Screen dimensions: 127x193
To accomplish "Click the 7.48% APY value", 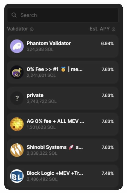I will tap(108, 173).
